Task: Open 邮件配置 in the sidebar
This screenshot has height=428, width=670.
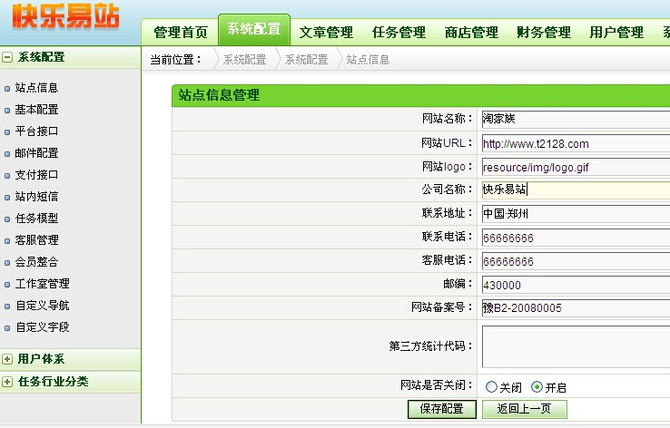Action: click(x=36, y=153)
